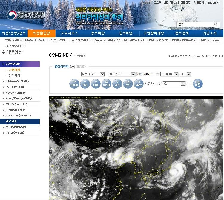Toggle the auto-refresh checkbox
The image size is (224, 200).
click(189, 84)
